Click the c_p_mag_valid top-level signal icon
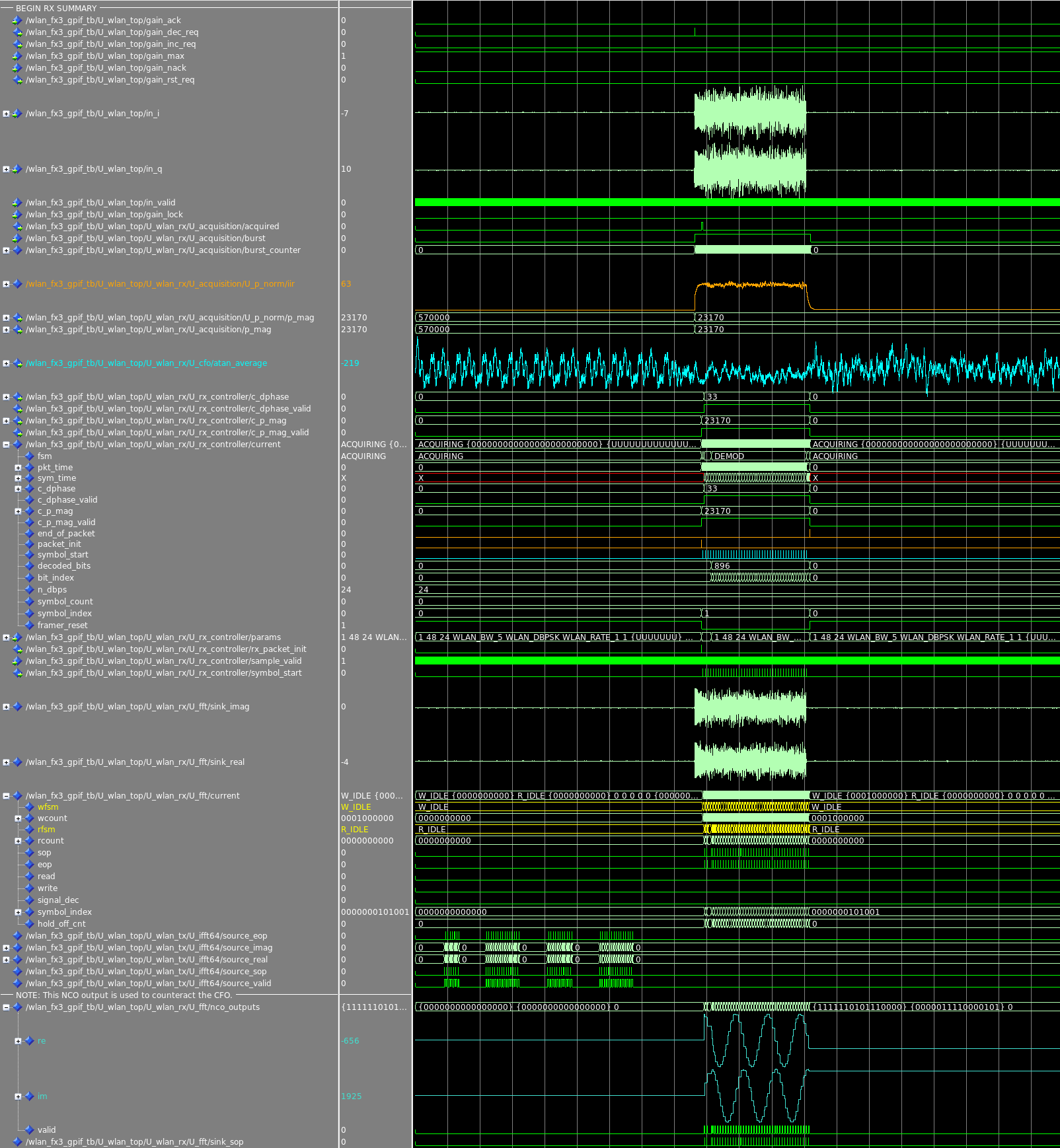The width and height of the screenshot is (1060, 1148). [x=17, y=433]
